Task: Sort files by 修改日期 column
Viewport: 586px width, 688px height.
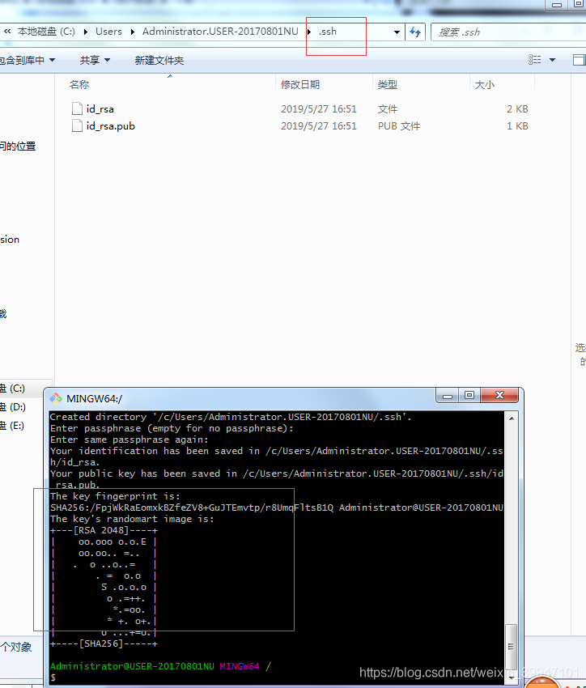Action: click(300, 85)
